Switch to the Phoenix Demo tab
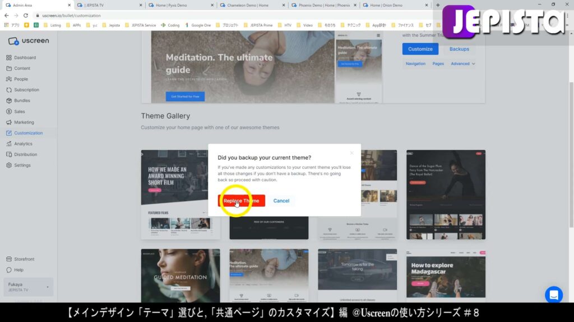 (323, 5)
